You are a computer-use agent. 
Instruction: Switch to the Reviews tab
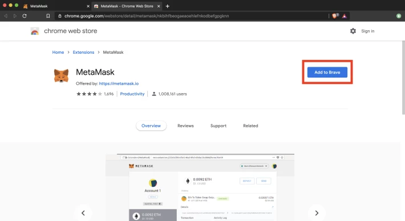coord(185,126)
